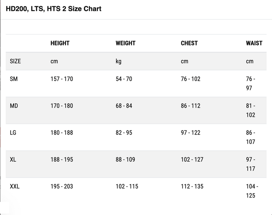
Task: Click the XXL size row label
Action: (15, 186)
